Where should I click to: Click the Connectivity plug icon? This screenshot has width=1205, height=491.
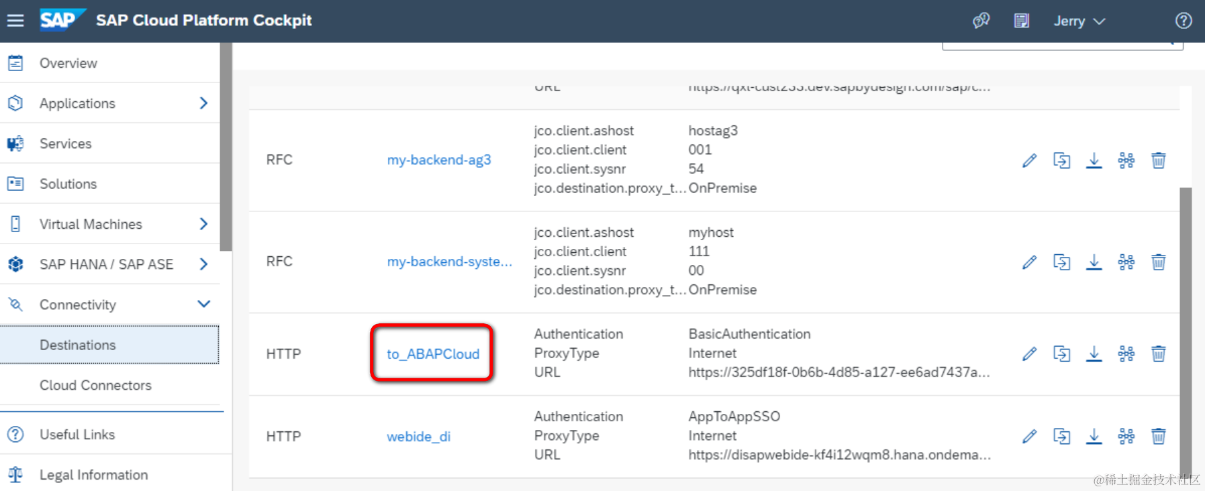click(15, 305)
